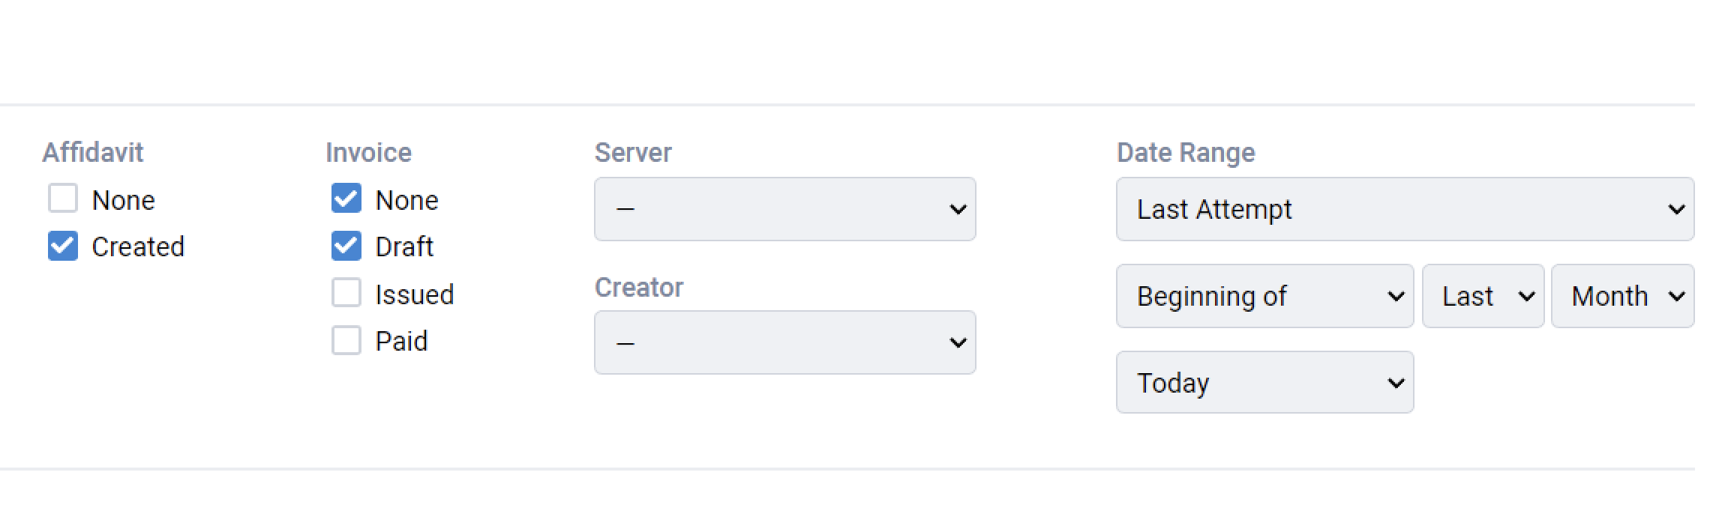Open the Last dropdown selector

(1483, 296)
